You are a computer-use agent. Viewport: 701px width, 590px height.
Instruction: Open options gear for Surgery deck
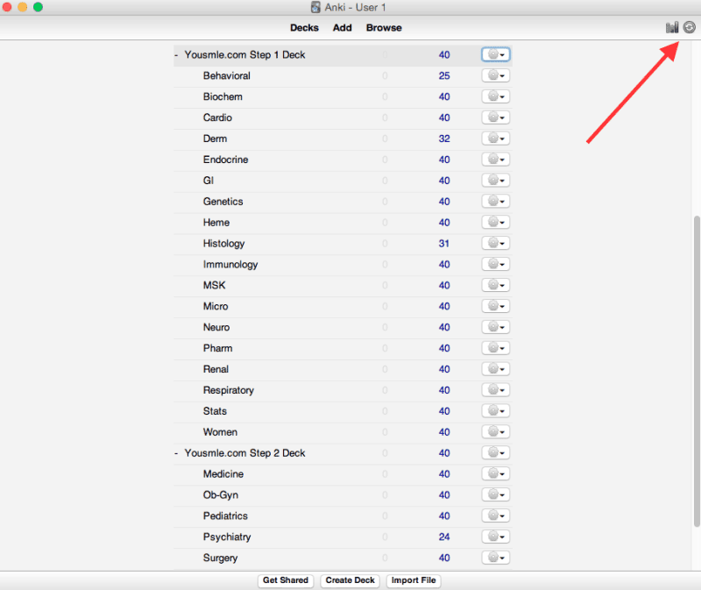tap(496, 558)
